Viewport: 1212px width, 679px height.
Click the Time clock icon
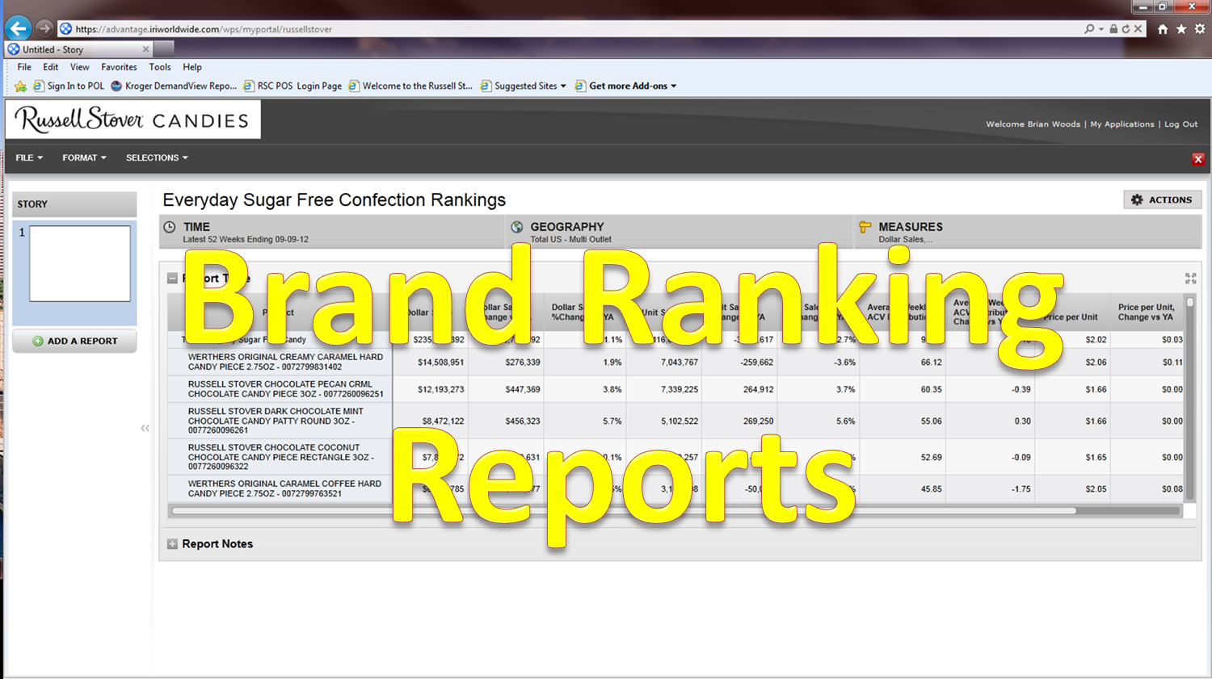pos(170,227)
